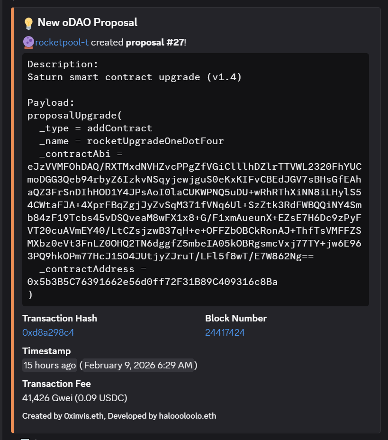The height and width of the screenshot is (440, 388).
Task: Click the February 9, 2026 6:29 AM timestamp
Action: click(x=138, y=365)
